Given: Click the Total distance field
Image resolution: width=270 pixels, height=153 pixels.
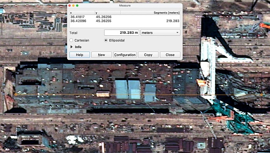Looking at the screenshot, I should pyautogui.click(x=121, y=33).
